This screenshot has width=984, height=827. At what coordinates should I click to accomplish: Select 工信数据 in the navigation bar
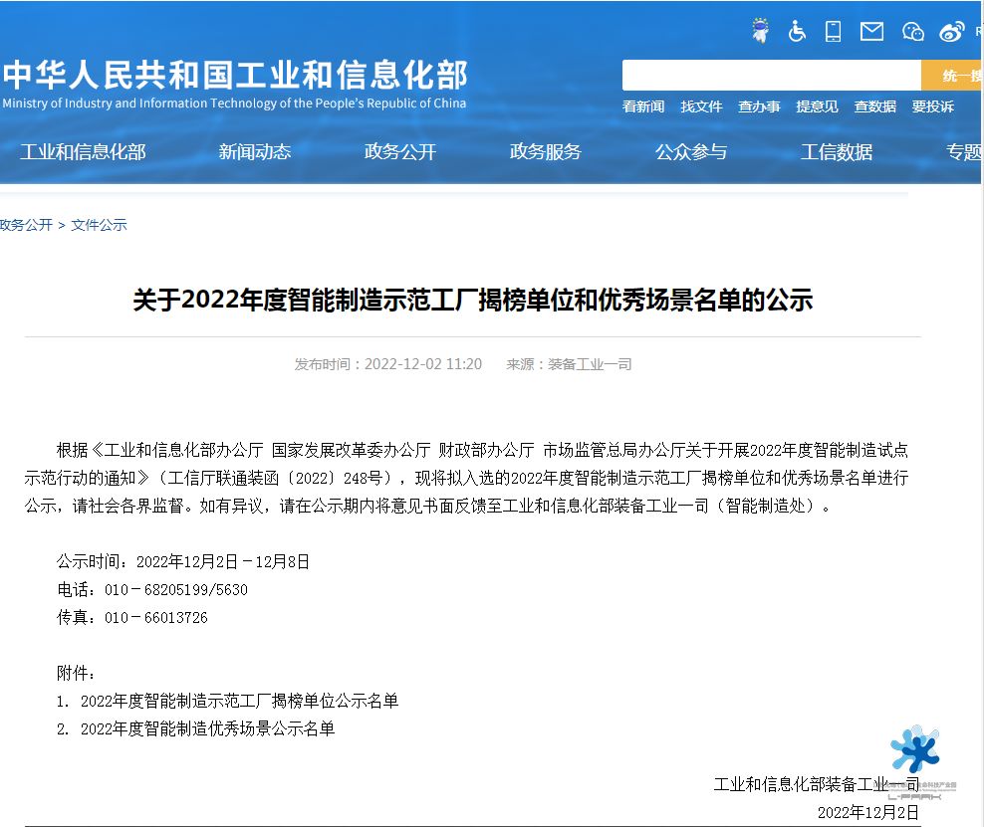(x=837, y=152)
